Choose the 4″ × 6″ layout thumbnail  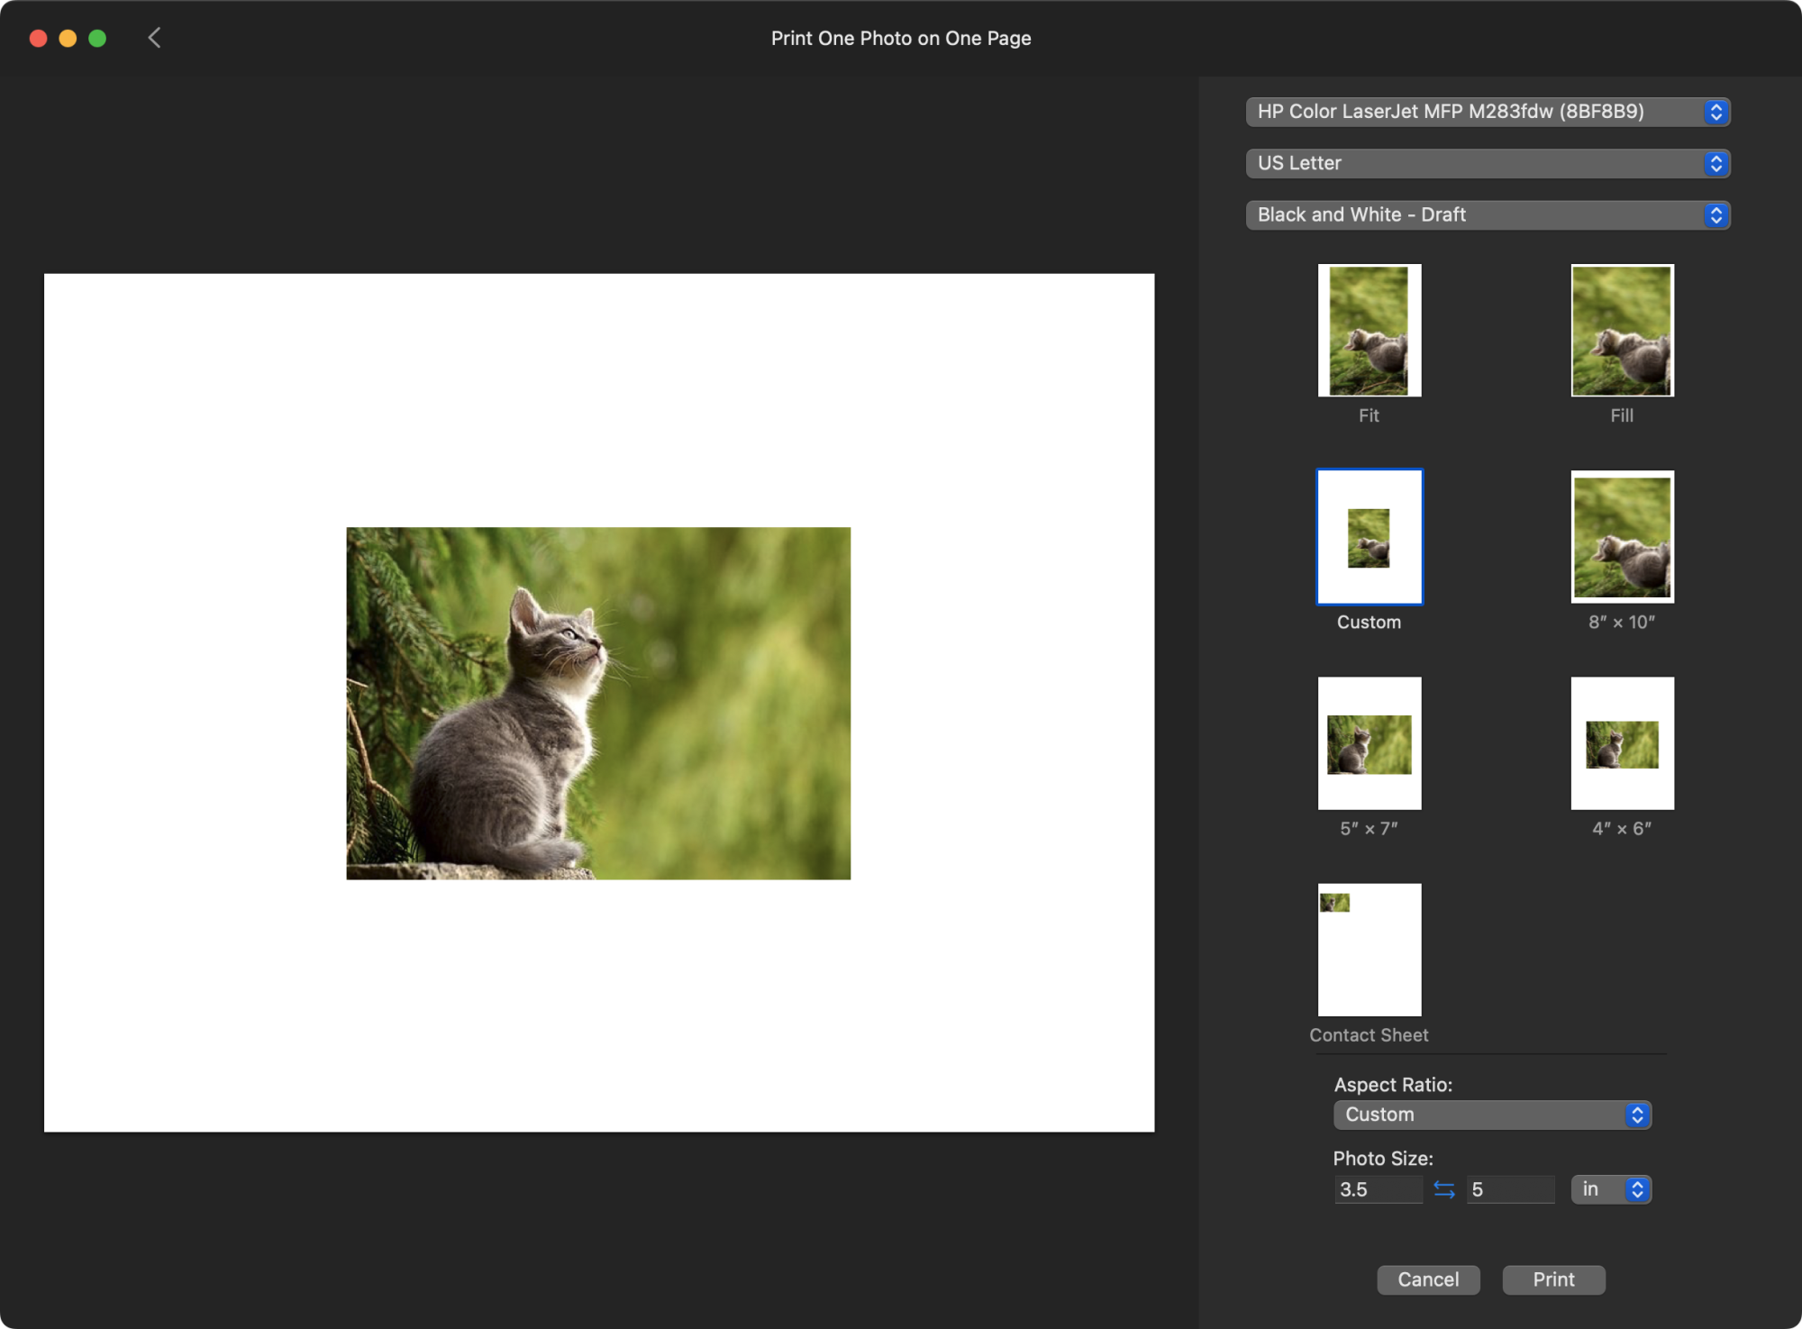tap(1622, 743)
